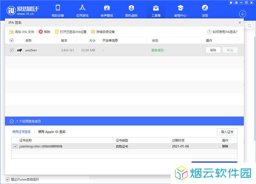Click the 2021-01-06 expiry date
The width and height of the screenshot is (256, 184).
pyautogui.click(x=180, y=147)
